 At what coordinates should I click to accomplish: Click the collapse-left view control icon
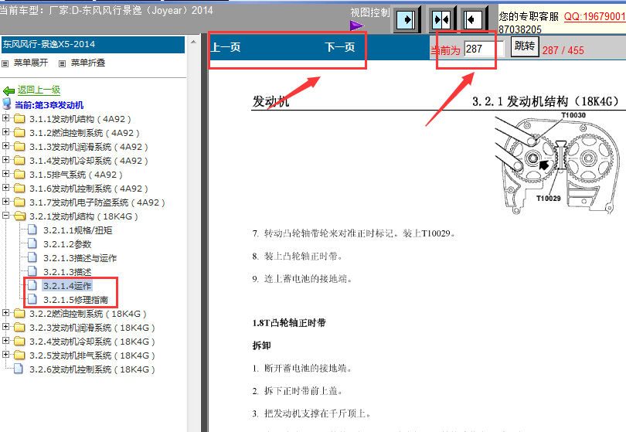(x=474, y=19)
